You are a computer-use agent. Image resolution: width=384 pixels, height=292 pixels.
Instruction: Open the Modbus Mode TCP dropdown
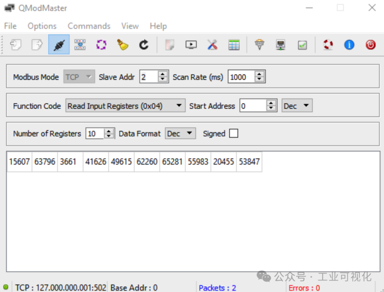click(x=79, y=77)
